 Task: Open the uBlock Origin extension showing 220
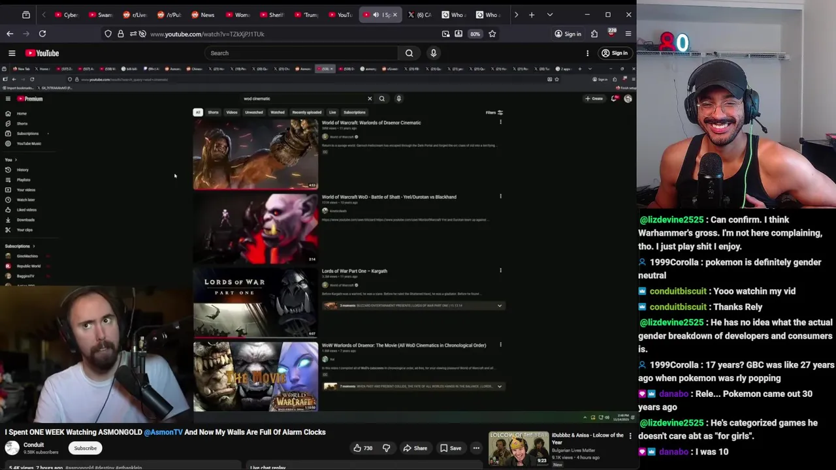(611, 33)
